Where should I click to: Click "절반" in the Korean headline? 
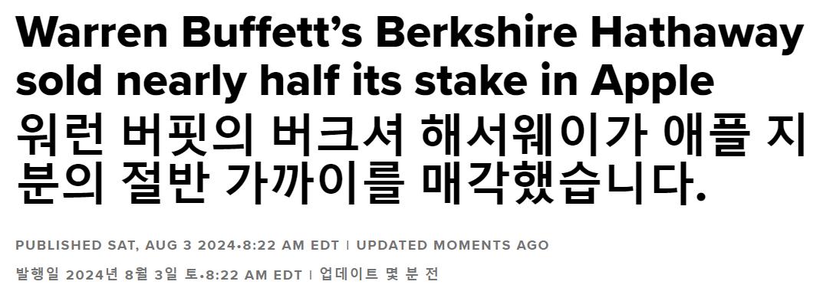(163, 185)
